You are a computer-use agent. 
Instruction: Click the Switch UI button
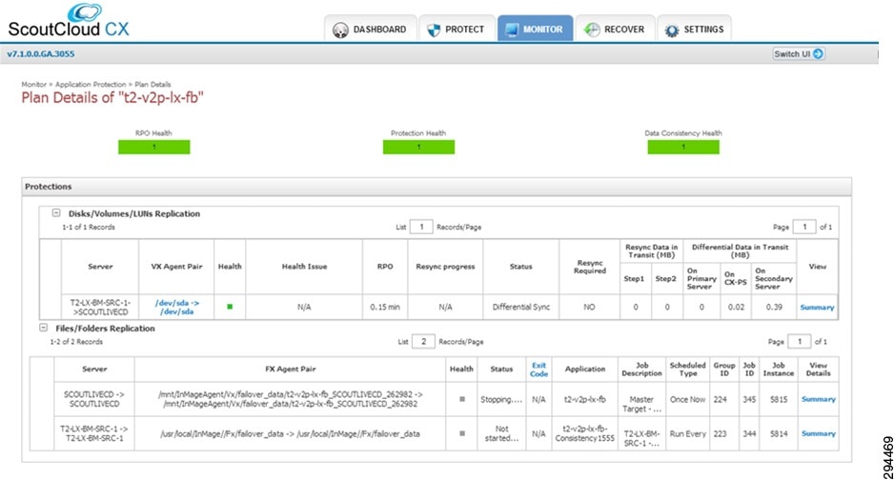798,53
